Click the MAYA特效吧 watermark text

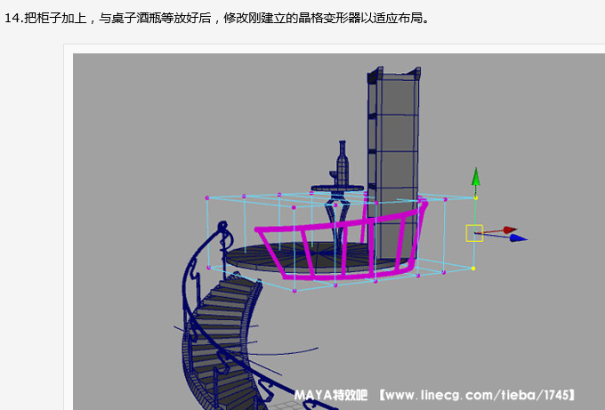(331, 393)
